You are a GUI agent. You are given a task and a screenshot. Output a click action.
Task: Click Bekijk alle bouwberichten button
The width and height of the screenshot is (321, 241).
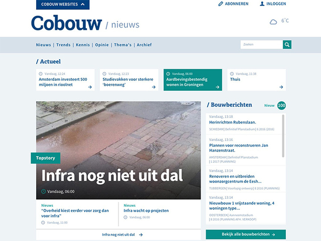point(246,234)
